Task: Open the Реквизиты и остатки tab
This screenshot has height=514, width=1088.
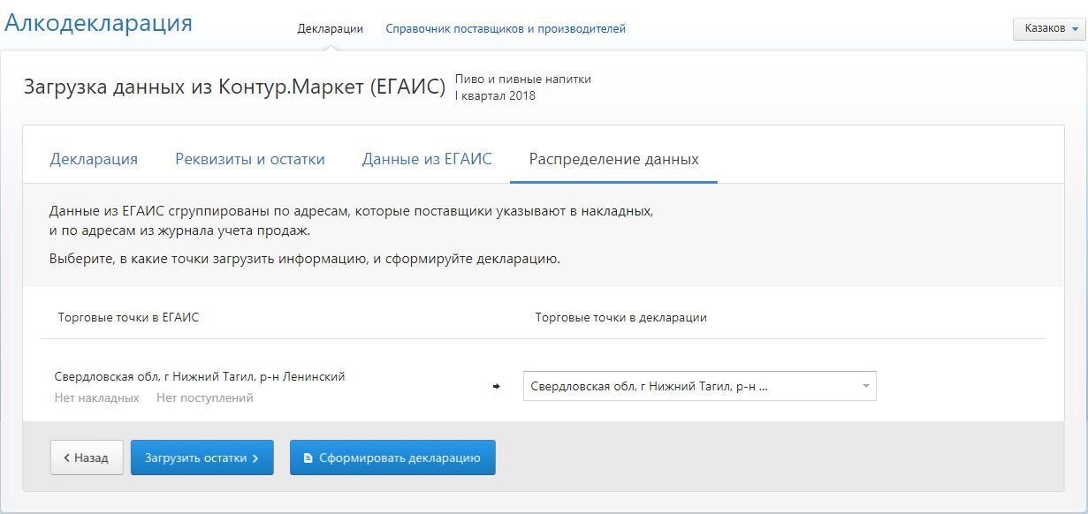Action: click(249, 159)
